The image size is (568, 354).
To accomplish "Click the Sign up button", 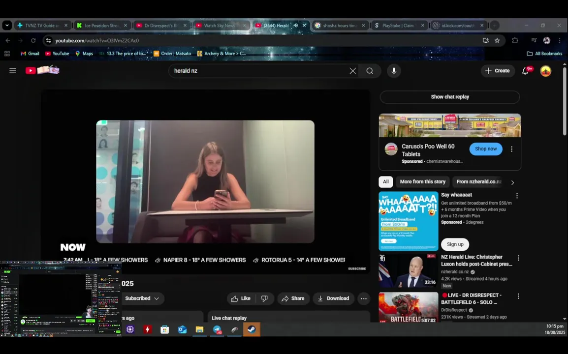I will click(455, 244).
